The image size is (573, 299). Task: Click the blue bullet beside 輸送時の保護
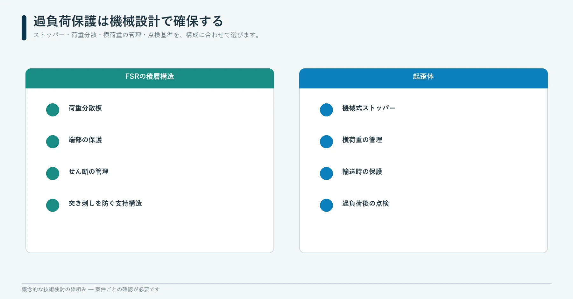coord(326,173)
